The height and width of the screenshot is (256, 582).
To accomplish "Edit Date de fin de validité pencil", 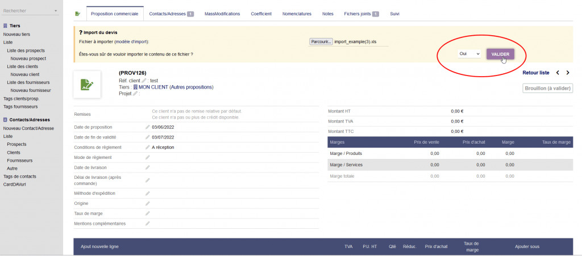I will [147, 137].
